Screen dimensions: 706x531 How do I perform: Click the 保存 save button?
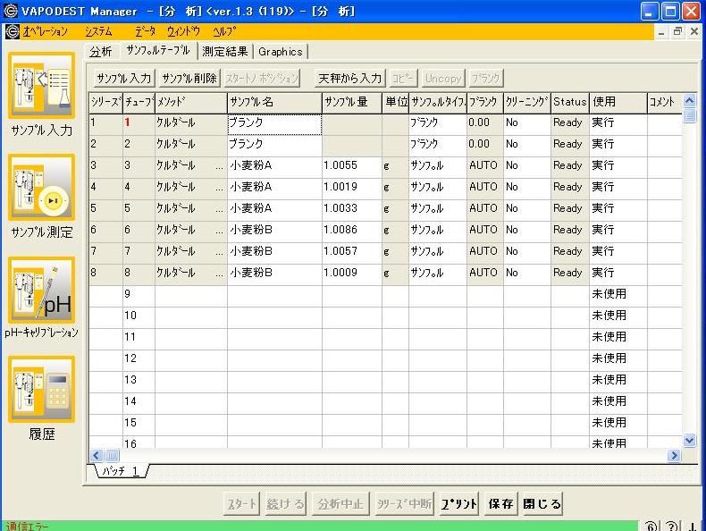click(500, 503)
